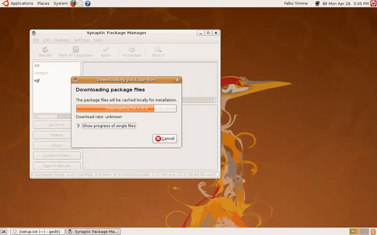Click the Download rate: unknown text
Image resolution: width=377 pixels, height=235 pixels.
[x=99, y=117]
